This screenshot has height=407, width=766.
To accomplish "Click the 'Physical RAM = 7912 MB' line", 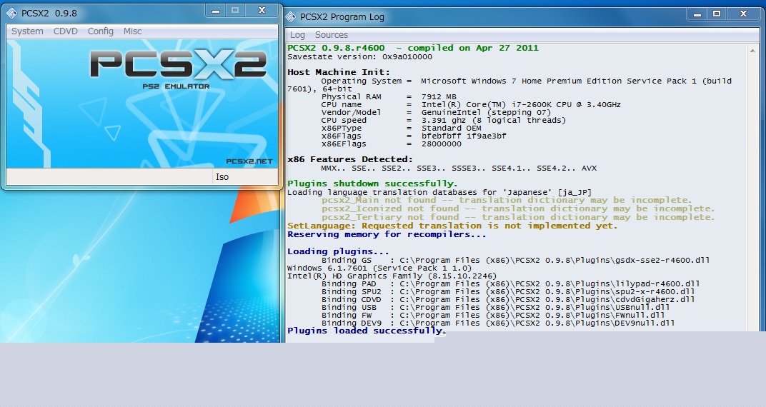I will [x=389, y=96].
